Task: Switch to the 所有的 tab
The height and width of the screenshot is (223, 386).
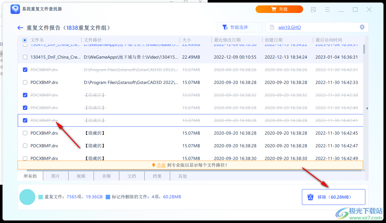Action: [x=30, y=176]
